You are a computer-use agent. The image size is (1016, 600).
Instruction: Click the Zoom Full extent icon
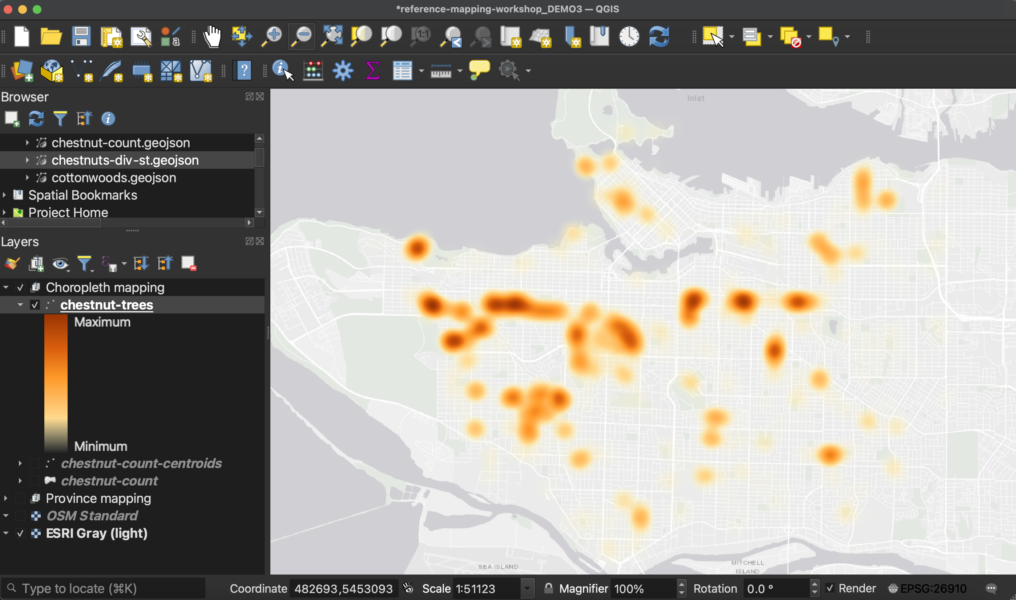331,36
